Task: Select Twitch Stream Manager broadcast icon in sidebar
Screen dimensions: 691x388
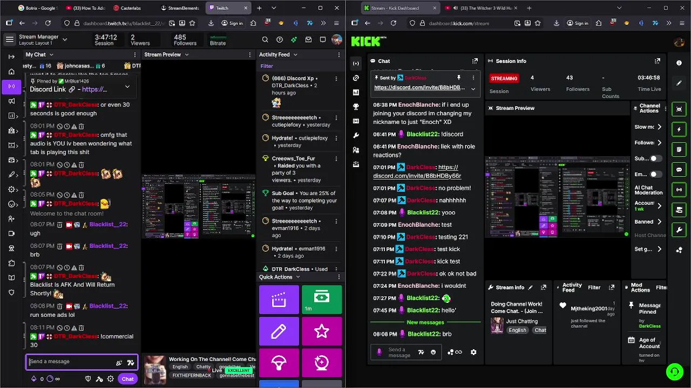Action: (x=11, y=86)
